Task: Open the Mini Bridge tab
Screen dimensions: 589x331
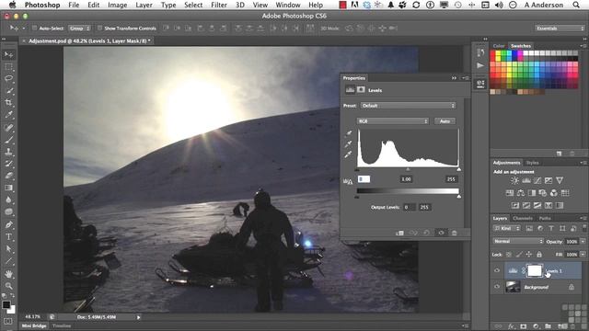Action: [34, 325]
